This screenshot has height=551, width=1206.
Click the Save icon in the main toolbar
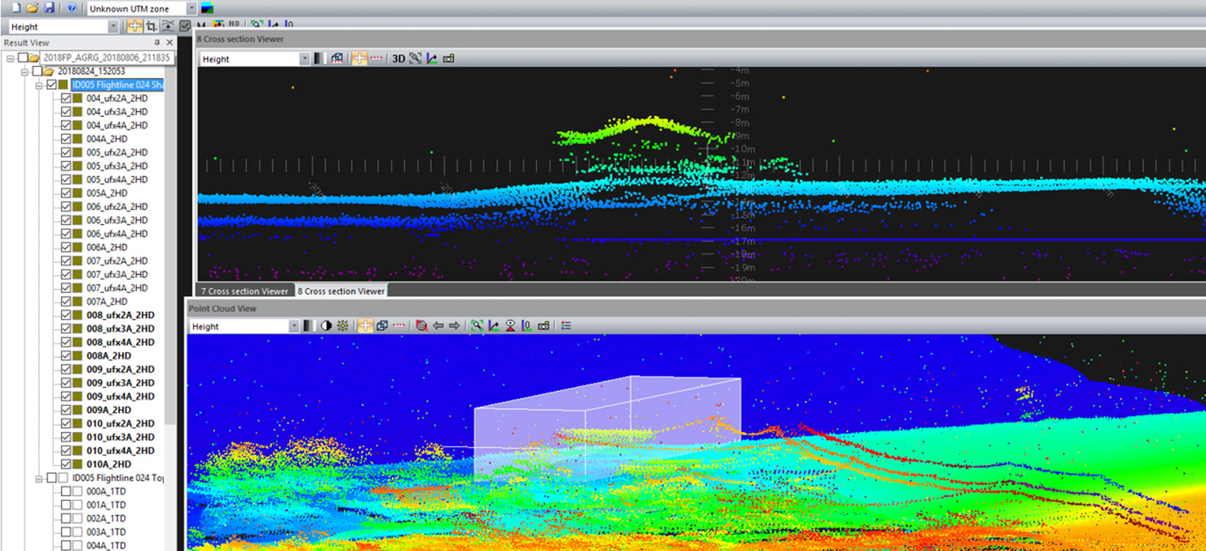coord(49,8)
